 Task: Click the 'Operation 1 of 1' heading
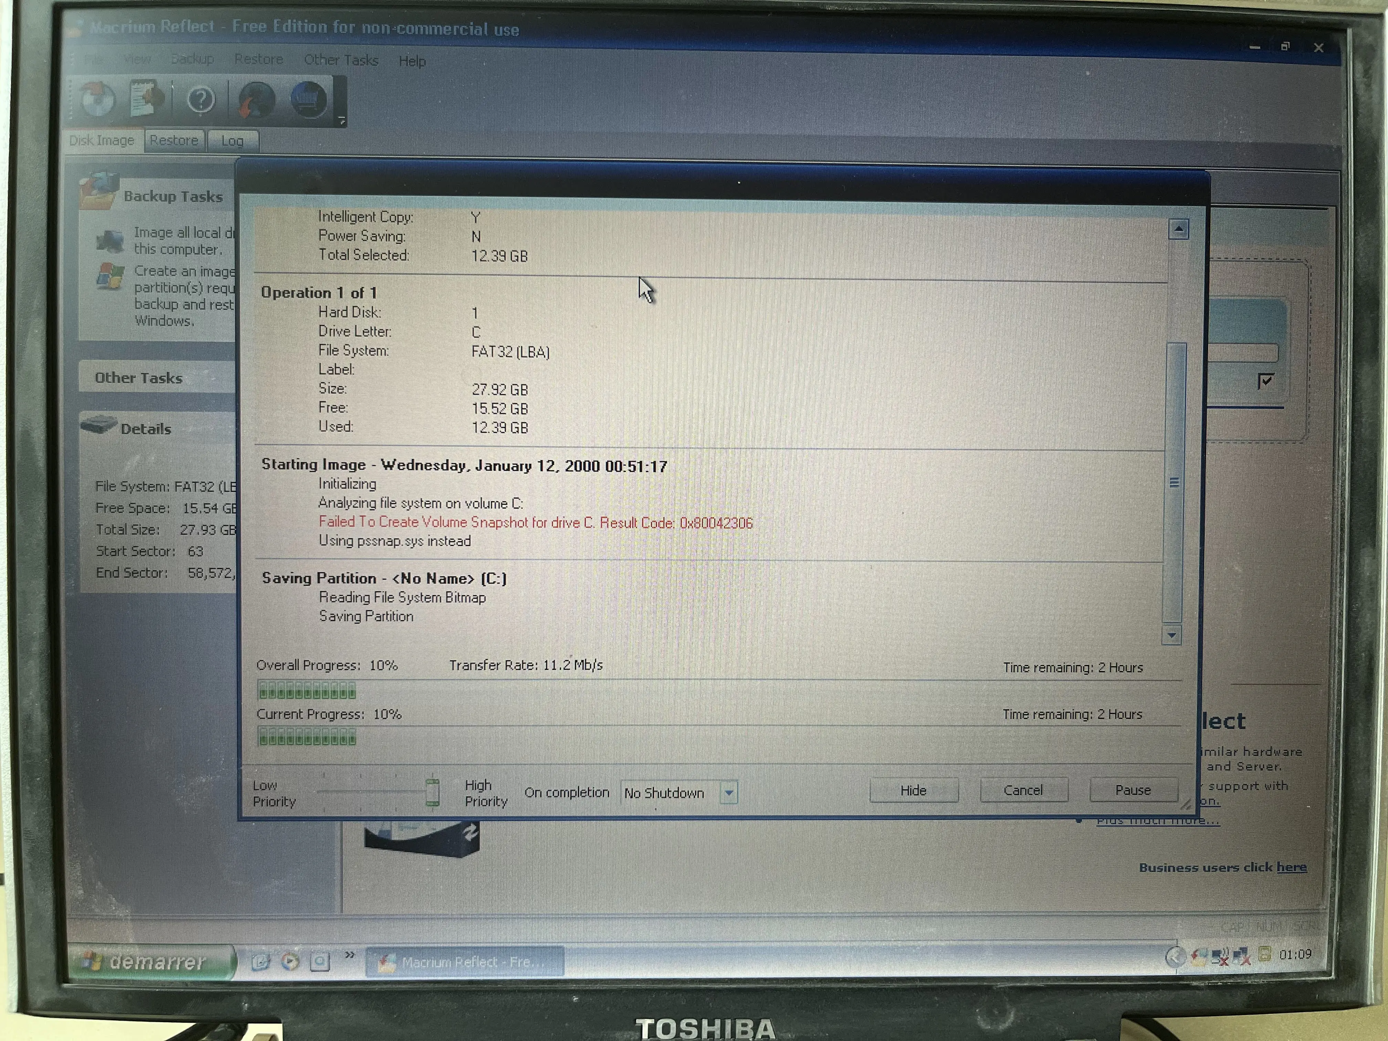[319, 292]
